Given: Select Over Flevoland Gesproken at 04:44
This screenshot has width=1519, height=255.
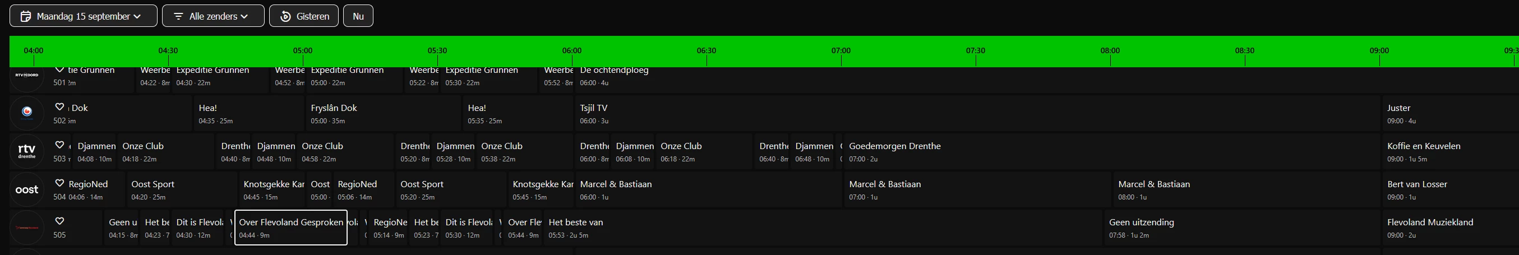Looking at the screenshot, I should tap(290, 228).
